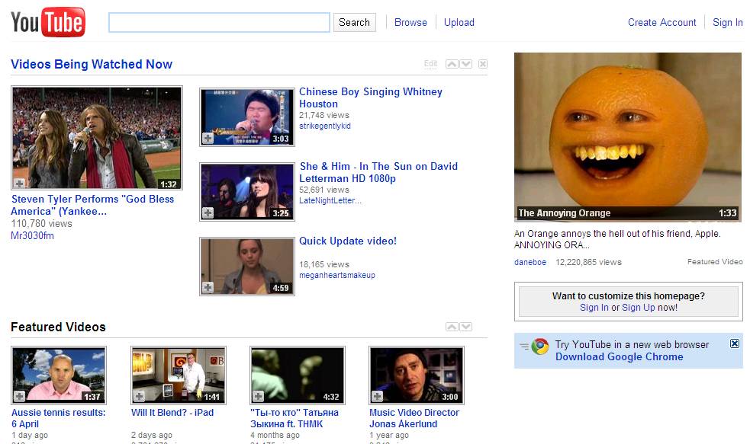The image size is (750, 444).
Task: Click the Download Google Chrome link
Action: click(x=619, y=356)
